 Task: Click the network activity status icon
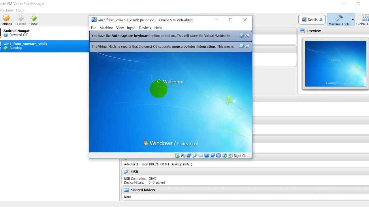[x=189, y=156]
